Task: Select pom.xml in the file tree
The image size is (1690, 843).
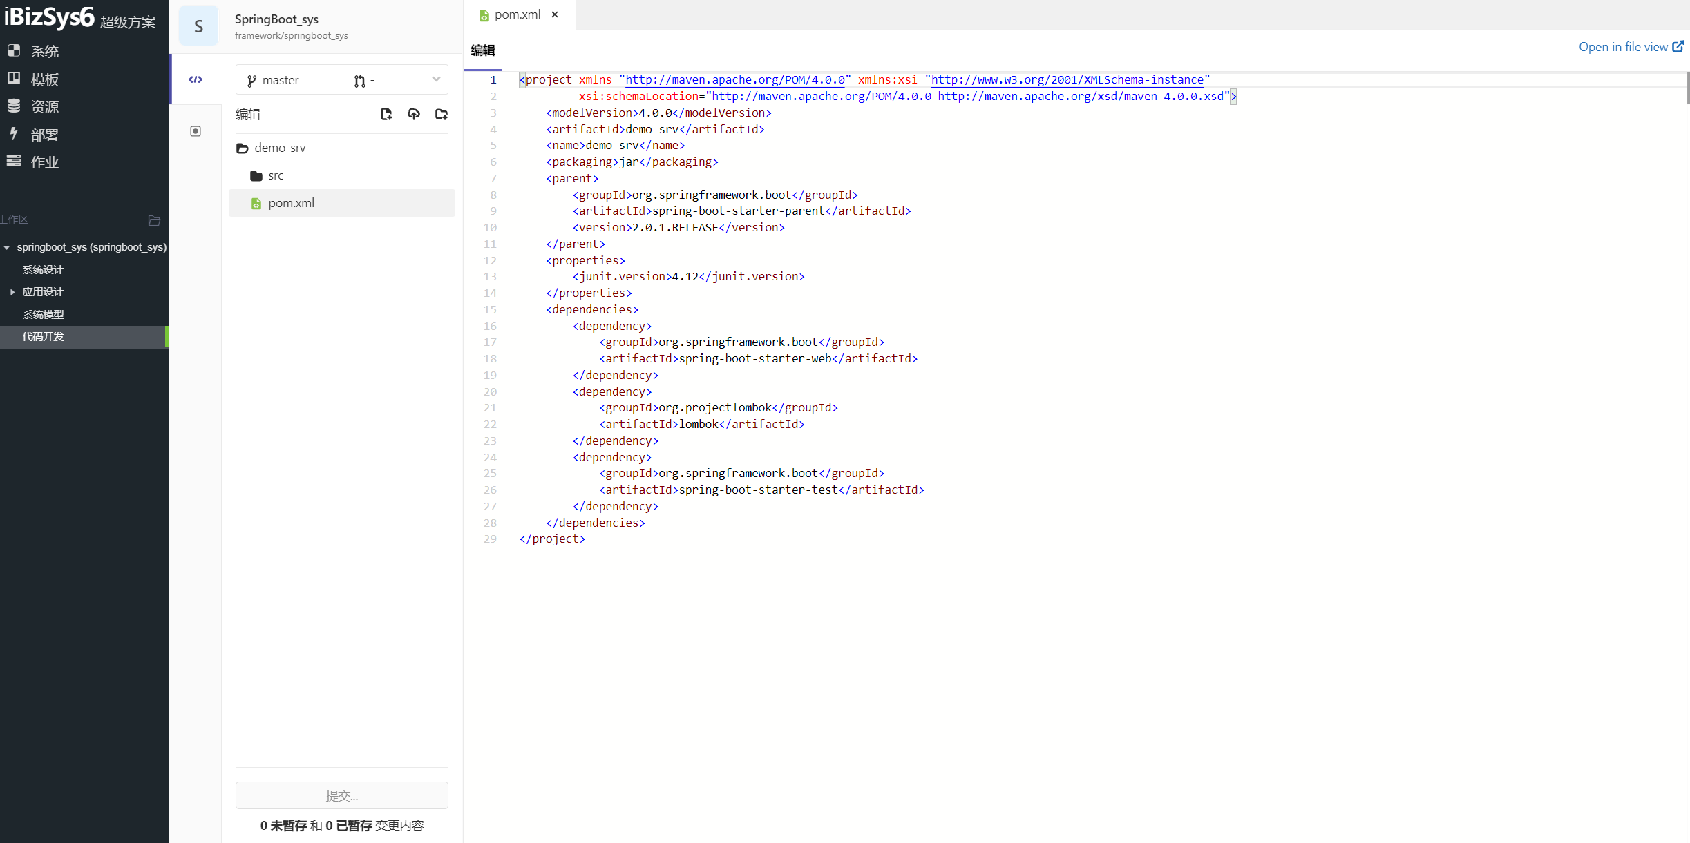Action: click(291, 203)
